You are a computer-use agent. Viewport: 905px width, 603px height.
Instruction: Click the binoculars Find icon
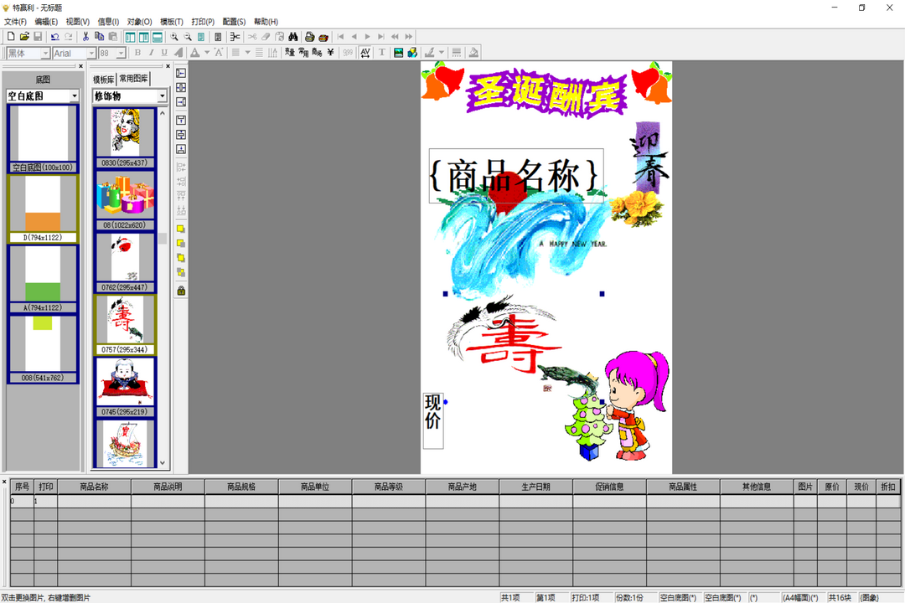coord(293,37)
